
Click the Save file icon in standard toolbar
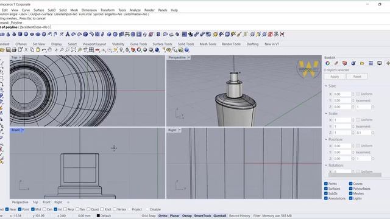tap(8, 50)
